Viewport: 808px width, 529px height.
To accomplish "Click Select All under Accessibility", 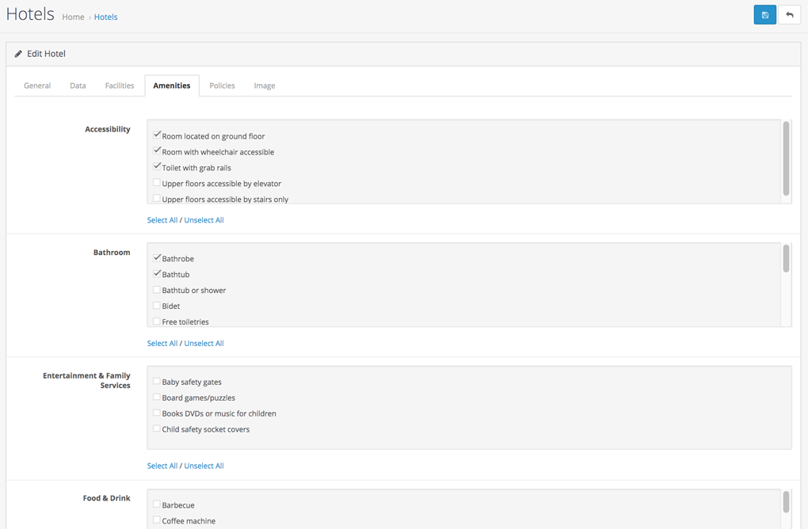I will 162,220.
